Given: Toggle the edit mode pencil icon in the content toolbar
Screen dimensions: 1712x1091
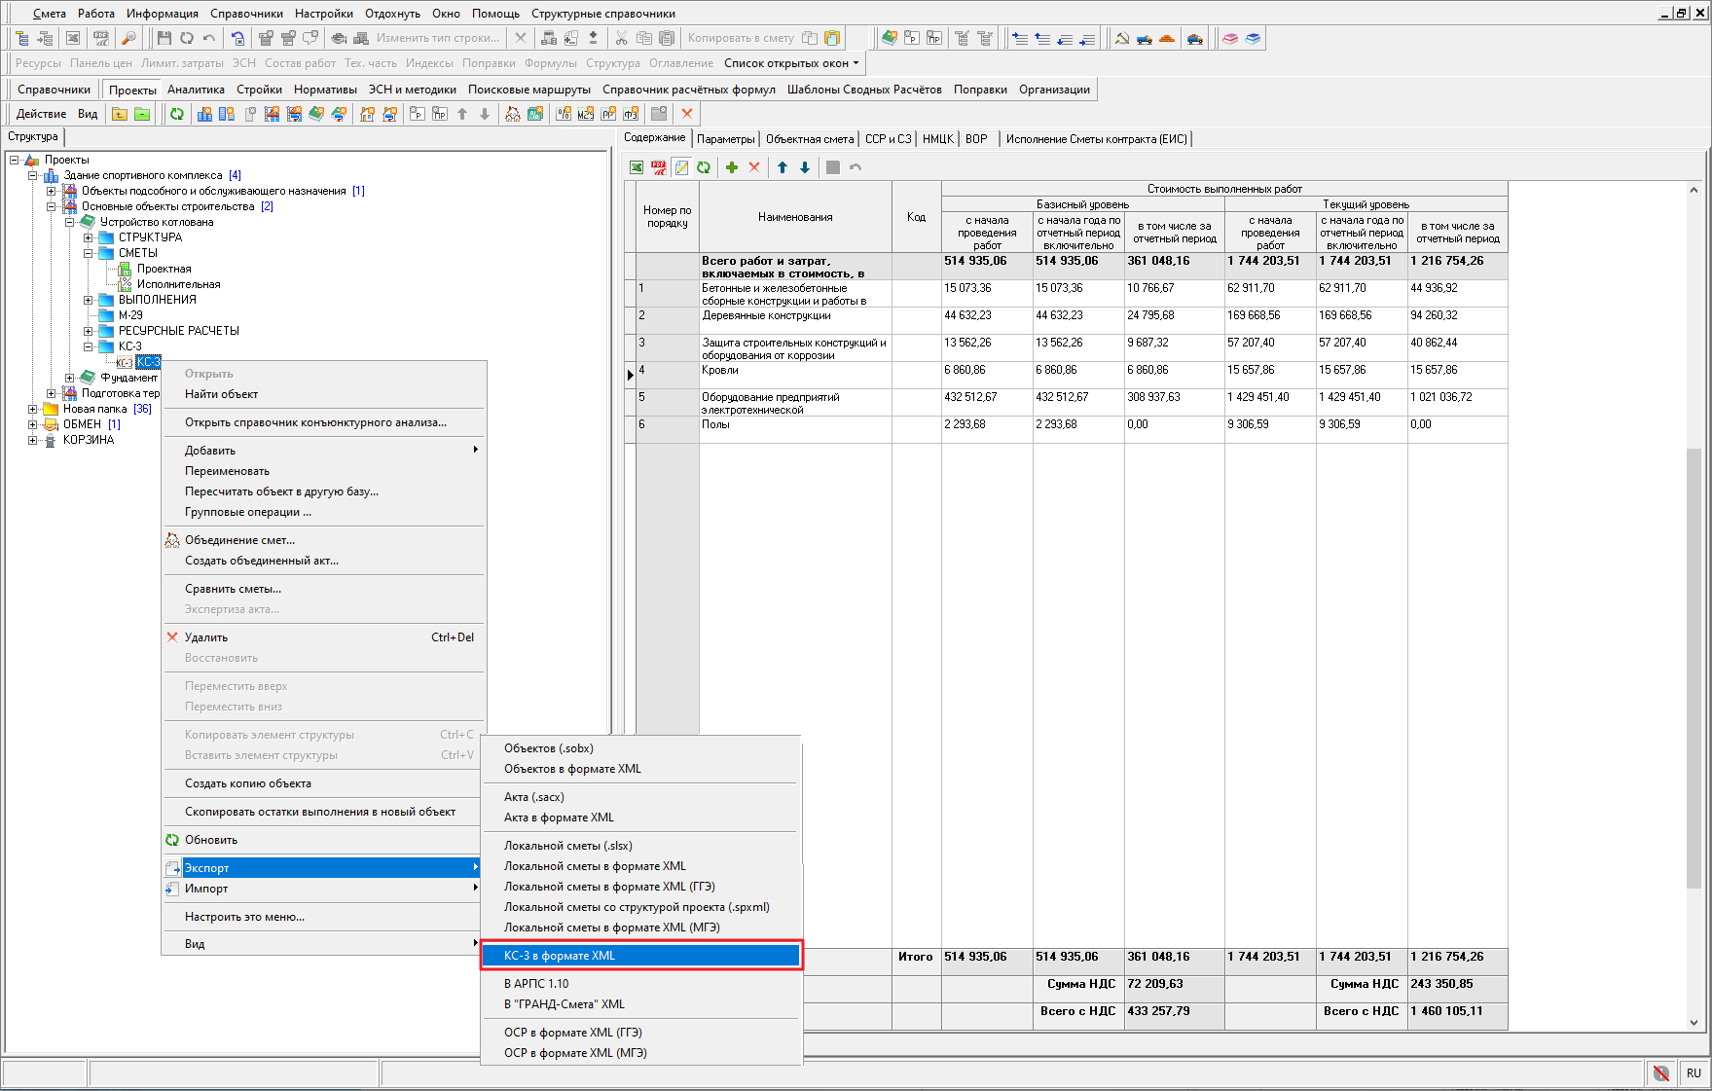Looking at the screenshot, I should [681, 167].
